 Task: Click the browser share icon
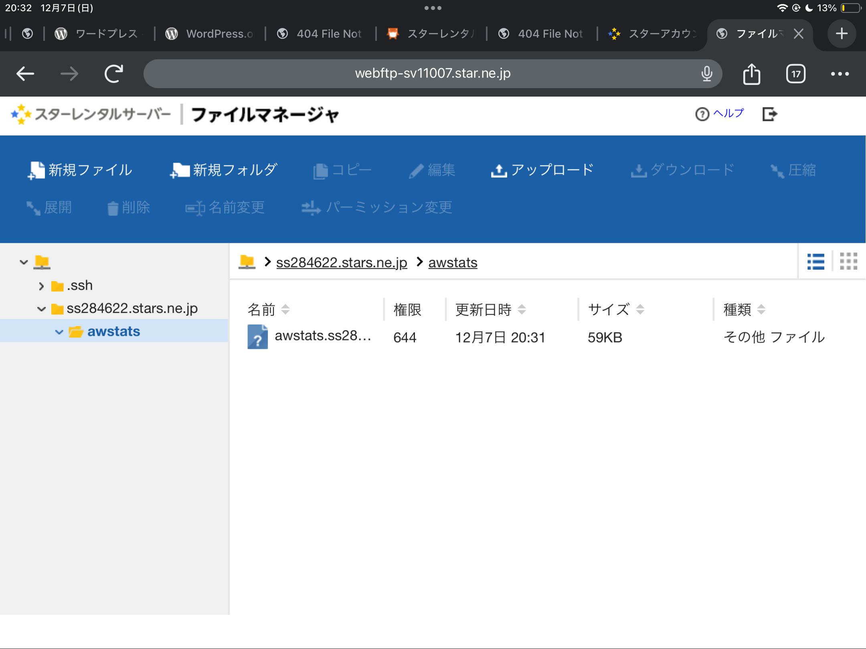(751, 74)
